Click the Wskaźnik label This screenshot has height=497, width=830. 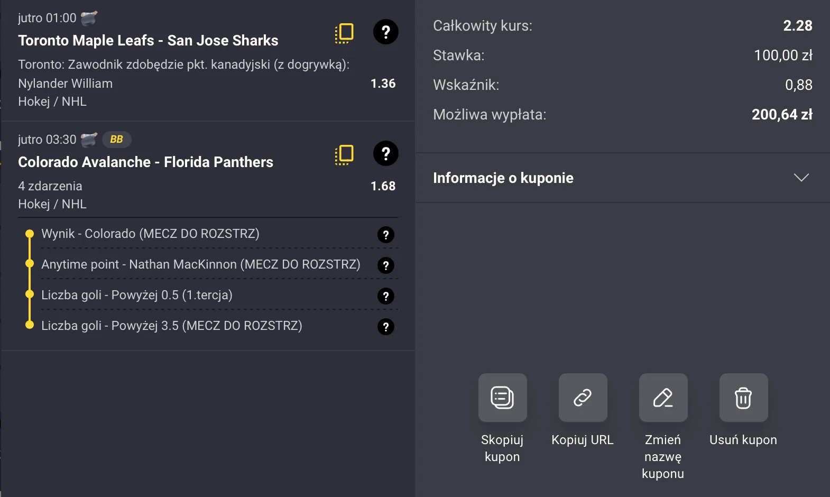point(466,85)
